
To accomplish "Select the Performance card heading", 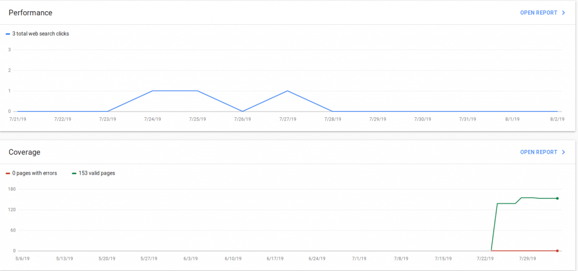I will tap(30, 12).
